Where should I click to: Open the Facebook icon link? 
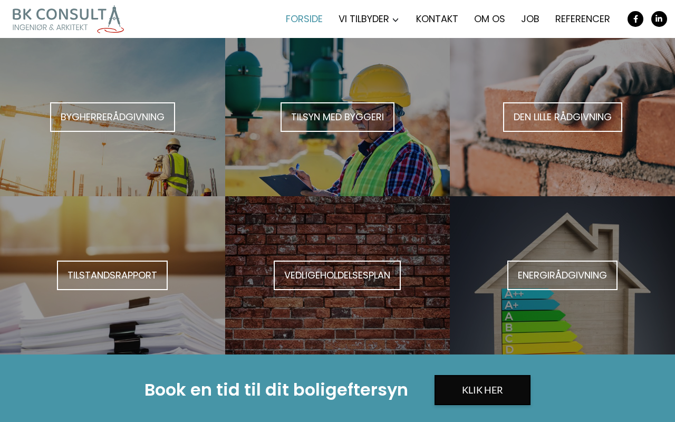tap(635, 19)
